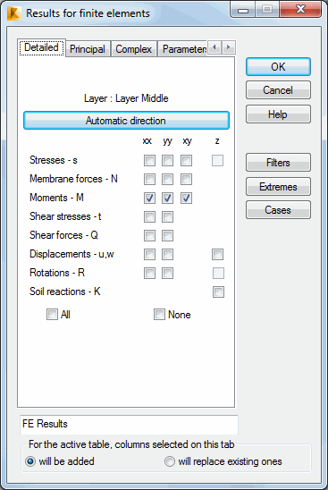Viewport: 328px width, 490px height.
Task: Select the Parameters tab
Action: 182,49
